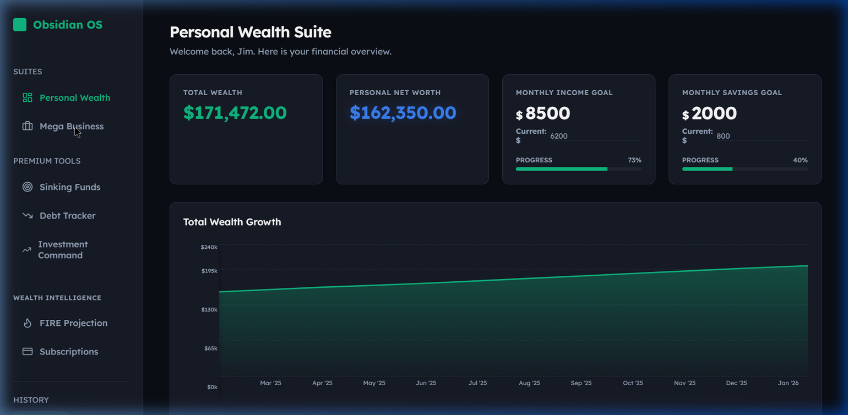Click the $65k y-axis label

211,348
